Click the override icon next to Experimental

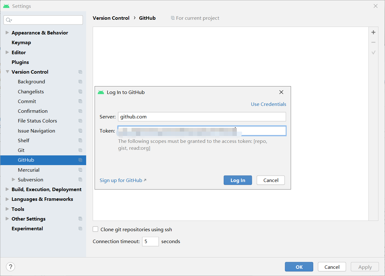coord(80,229)
